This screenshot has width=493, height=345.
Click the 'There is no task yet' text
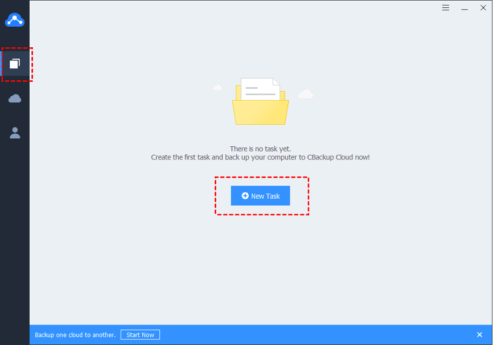(260, 149)
